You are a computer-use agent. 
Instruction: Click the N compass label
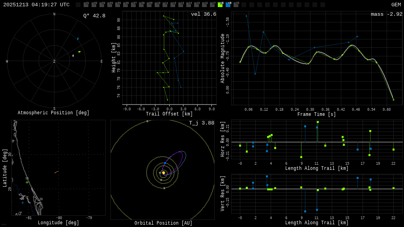point(54,14)
